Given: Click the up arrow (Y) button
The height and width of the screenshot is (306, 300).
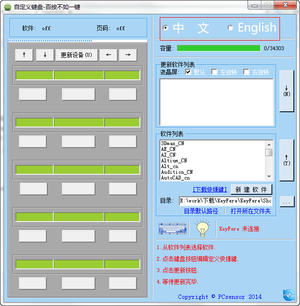Looking at the screenshot, I should pyautogui.click(x=287, y=160).
